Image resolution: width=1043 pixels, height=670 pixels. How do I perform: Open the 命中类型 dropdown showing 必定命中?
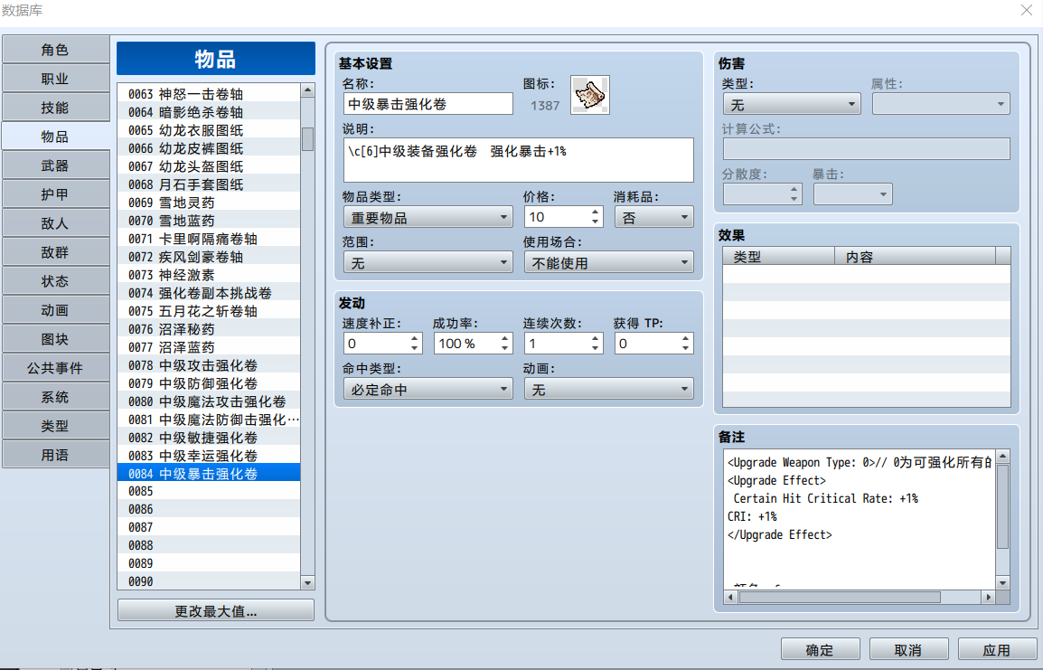[428, 389]
